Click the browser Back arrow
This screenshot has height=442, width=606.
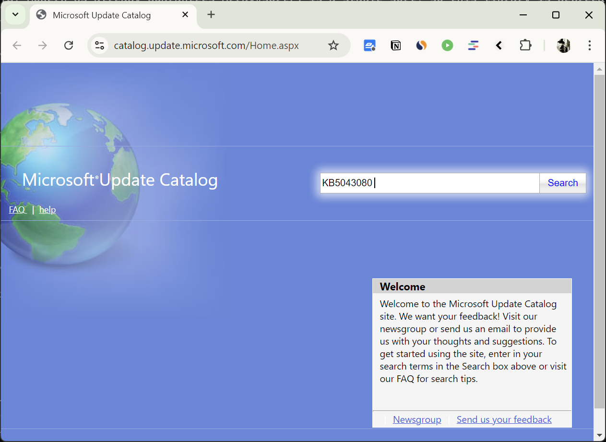[x=17, y=46]
